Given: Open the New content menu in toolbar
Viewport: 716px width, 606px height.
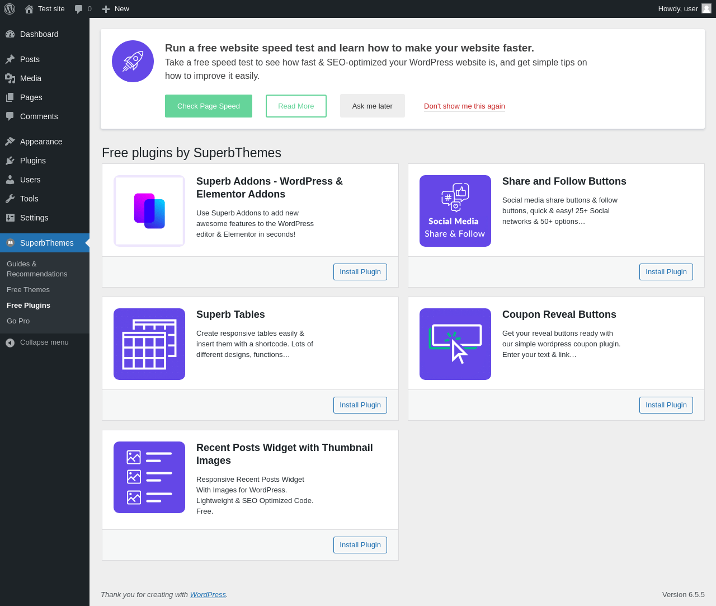Looking at the screenshot, I should click(116, 9).
